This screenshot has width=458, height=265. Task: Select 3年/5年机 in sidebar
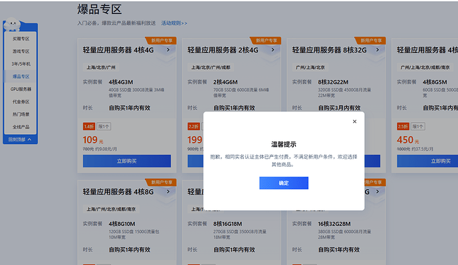[21, 64]
